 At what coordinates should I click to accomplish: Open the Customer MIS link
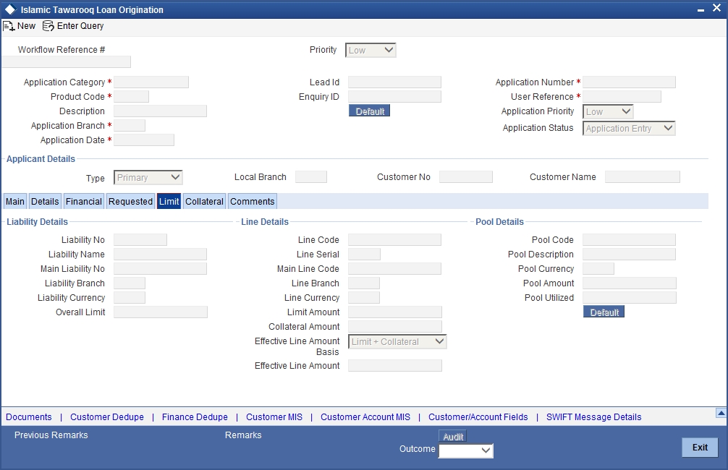(x=274, y=417)
